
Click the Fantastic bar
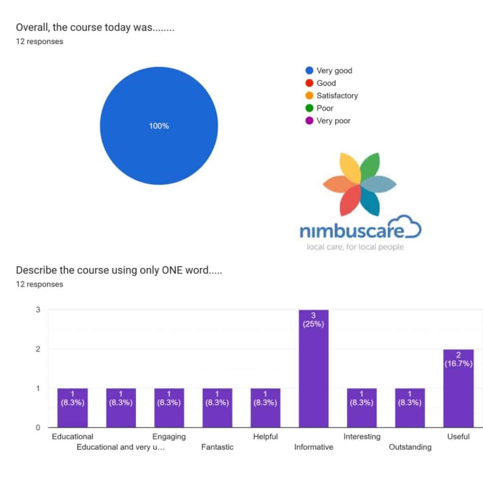click(217, 408)
